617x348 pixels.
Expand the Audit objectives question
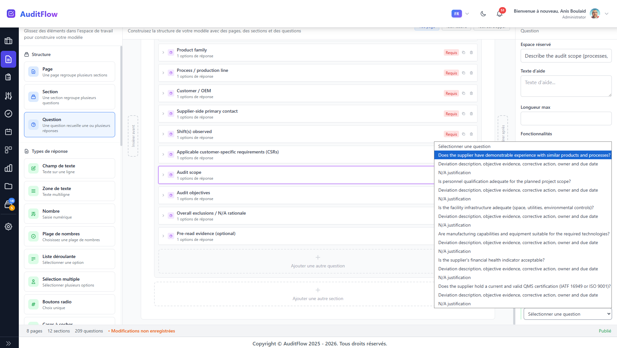click(163, 195)
